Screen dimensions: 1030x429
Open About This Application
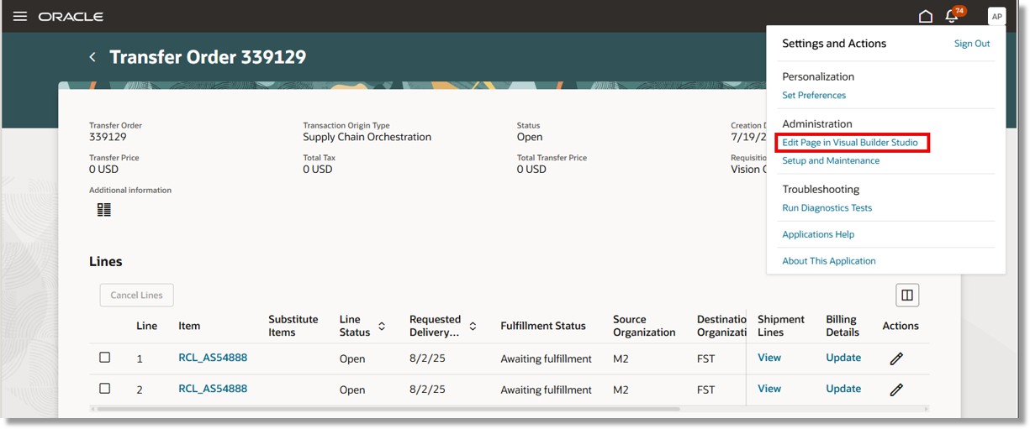pos(829,261)
